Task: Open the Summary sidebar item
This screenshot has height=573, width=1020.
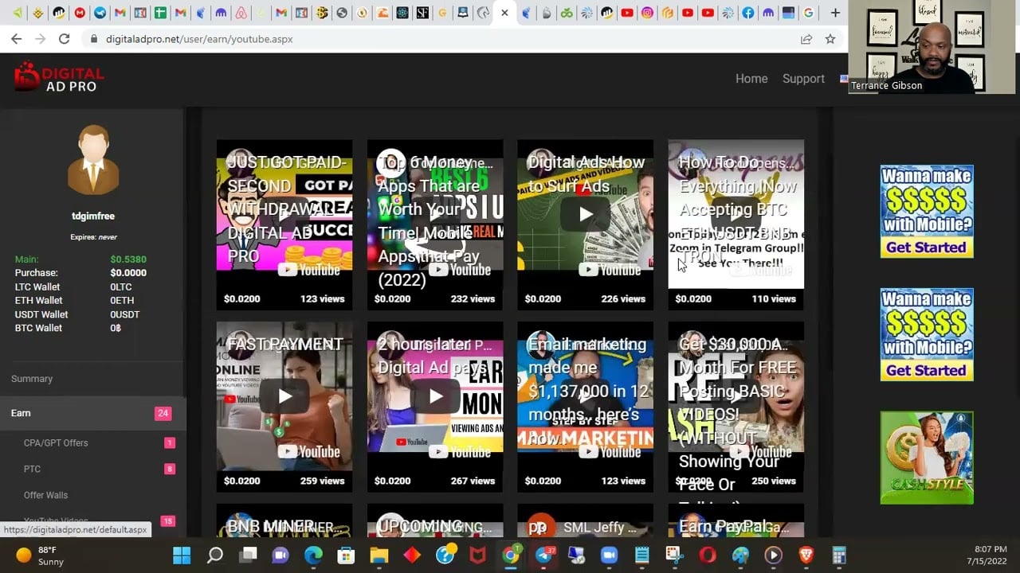Action: (32, 379)
